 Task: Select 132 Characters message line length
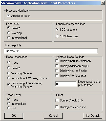click(x=57, y=36)
